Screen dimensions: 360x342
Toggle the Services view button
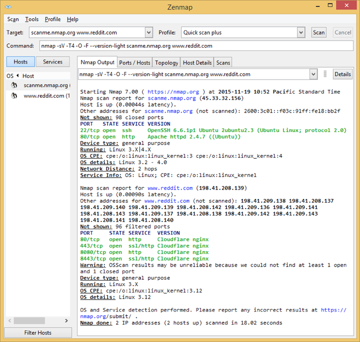tap(52, 62)
